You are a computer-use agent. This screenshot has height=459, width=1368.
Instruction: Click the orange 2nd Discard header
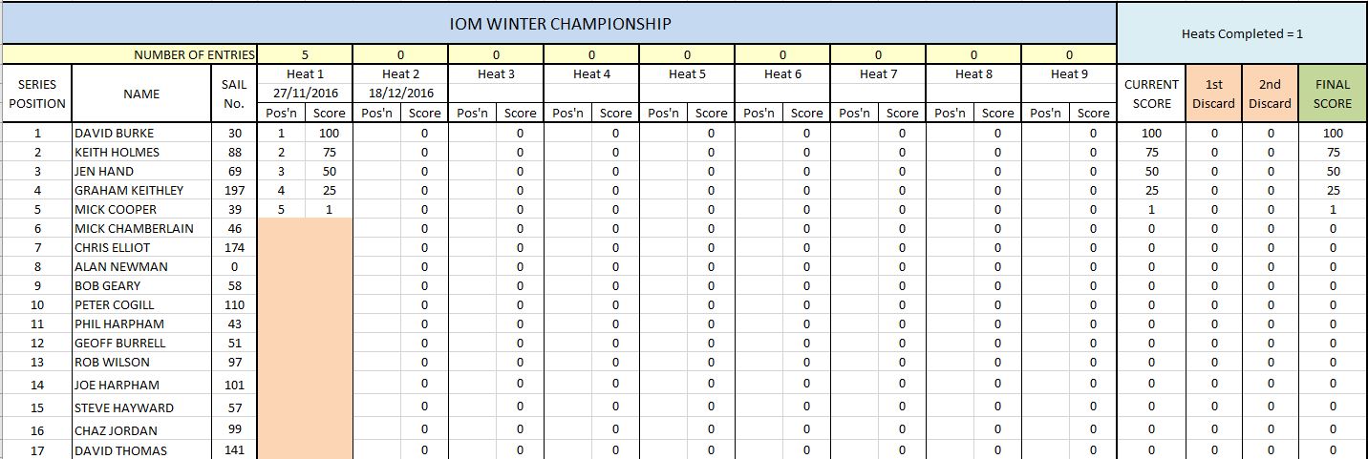1270,94
